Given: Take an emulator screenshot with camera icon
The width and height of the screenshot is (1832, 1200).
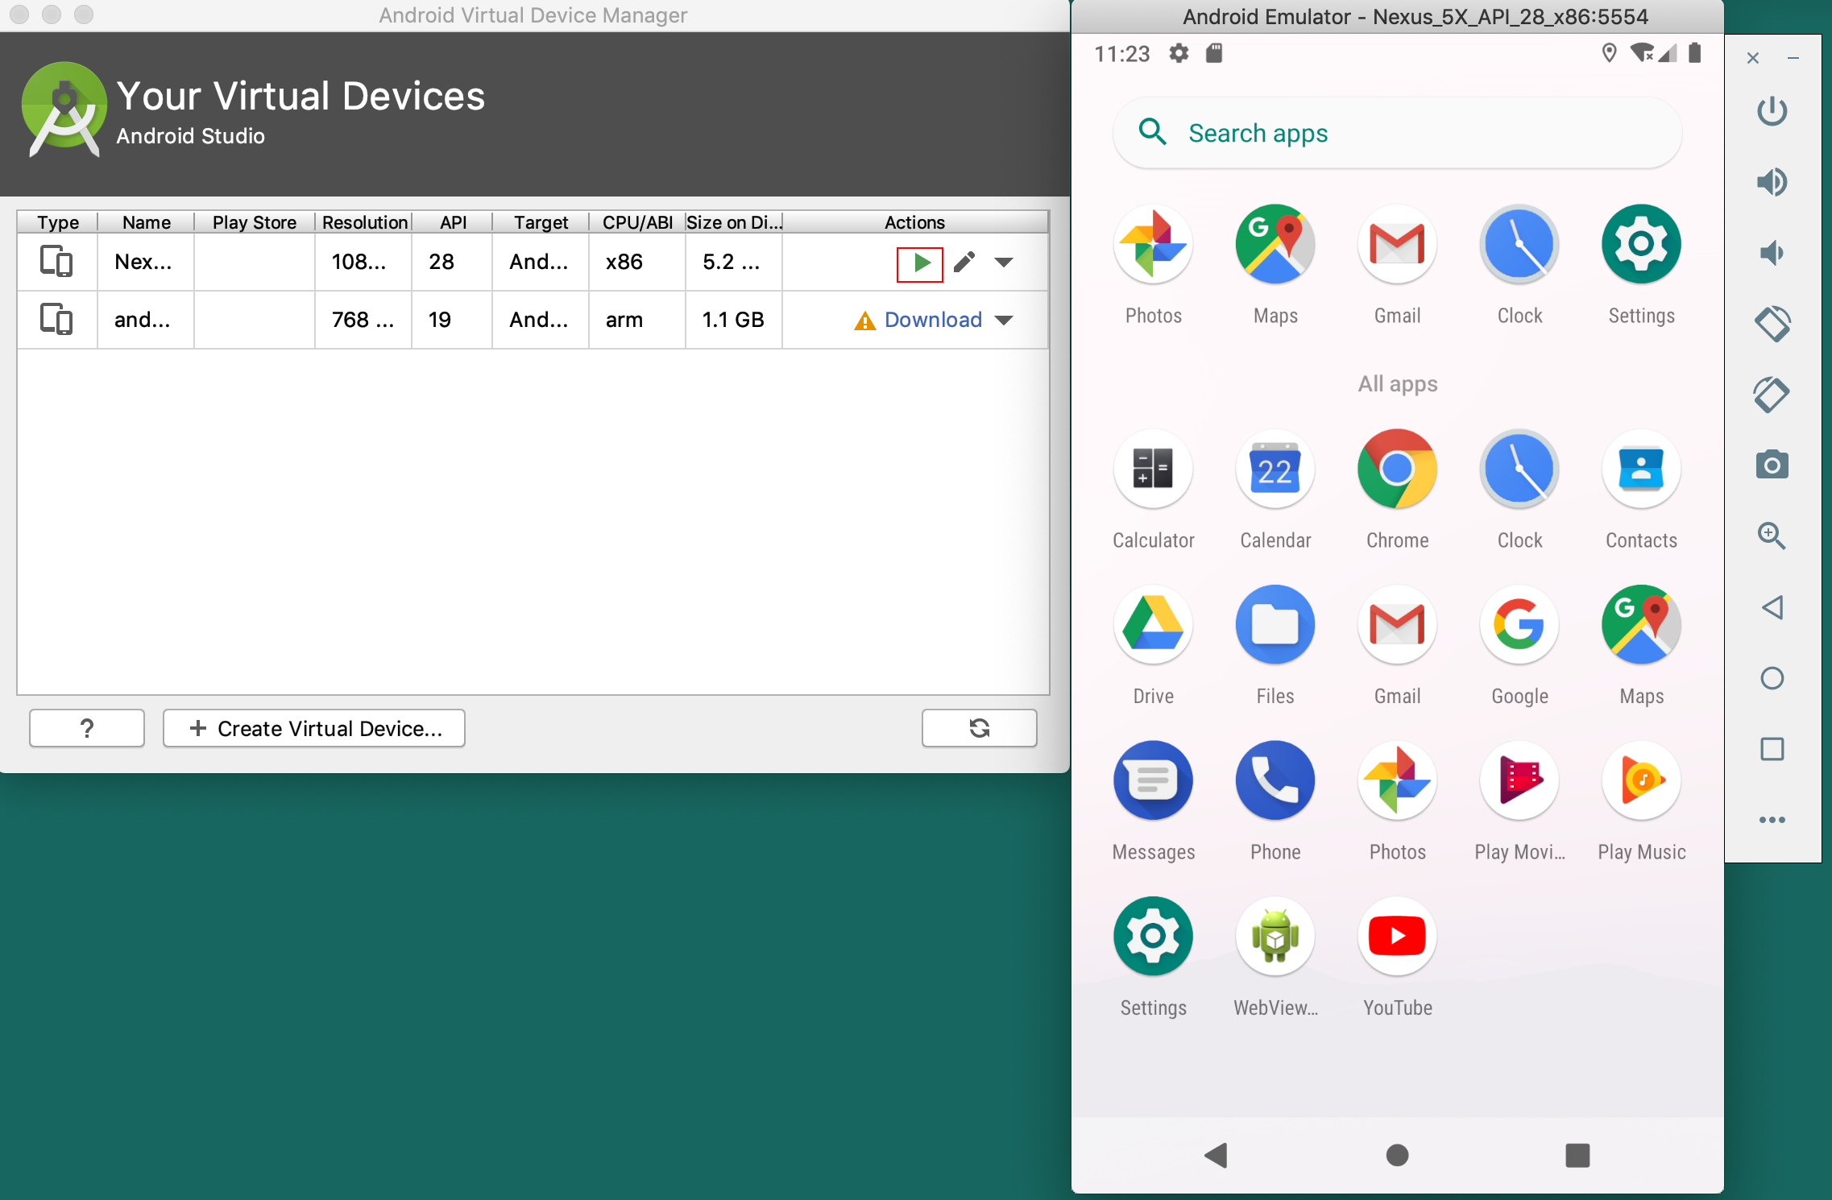Looking at the screenshot, I should pyautogui.click(x=1772, y=465).
